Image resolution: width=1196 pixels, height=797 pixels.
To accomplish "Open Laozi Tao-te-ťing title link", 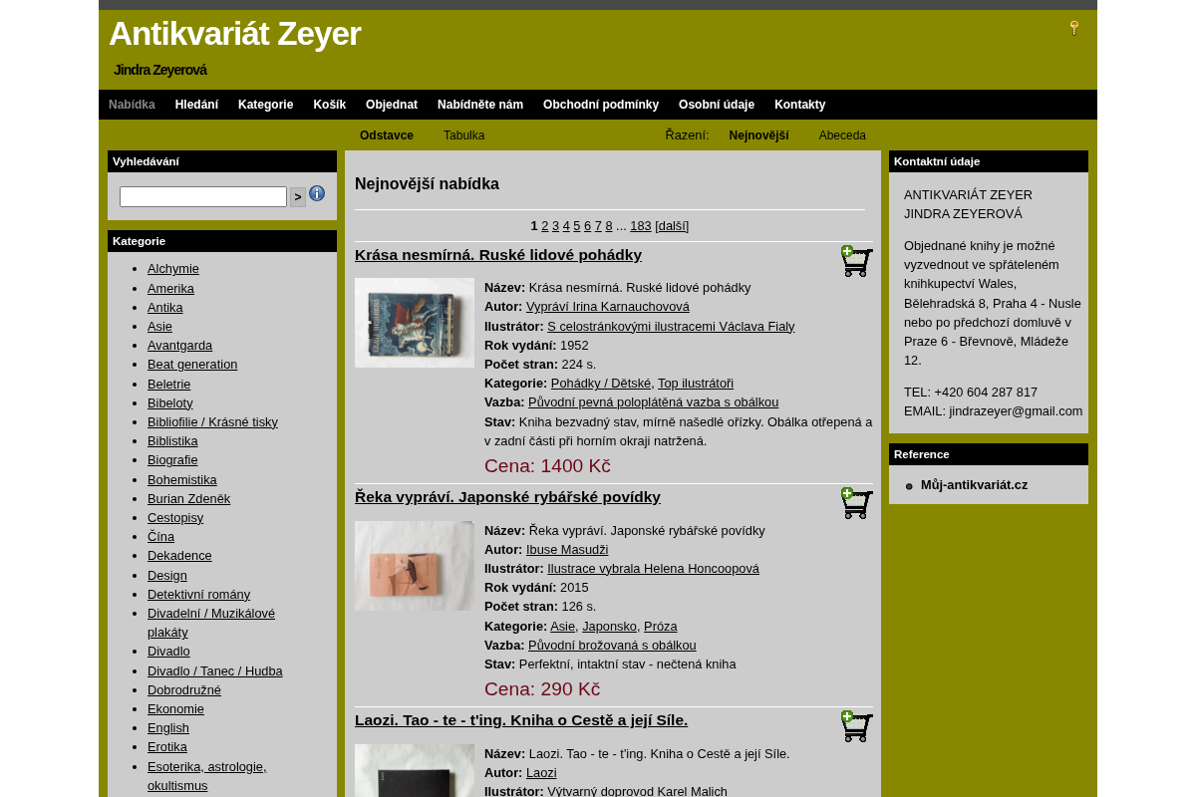I will (x=521, y=719).
